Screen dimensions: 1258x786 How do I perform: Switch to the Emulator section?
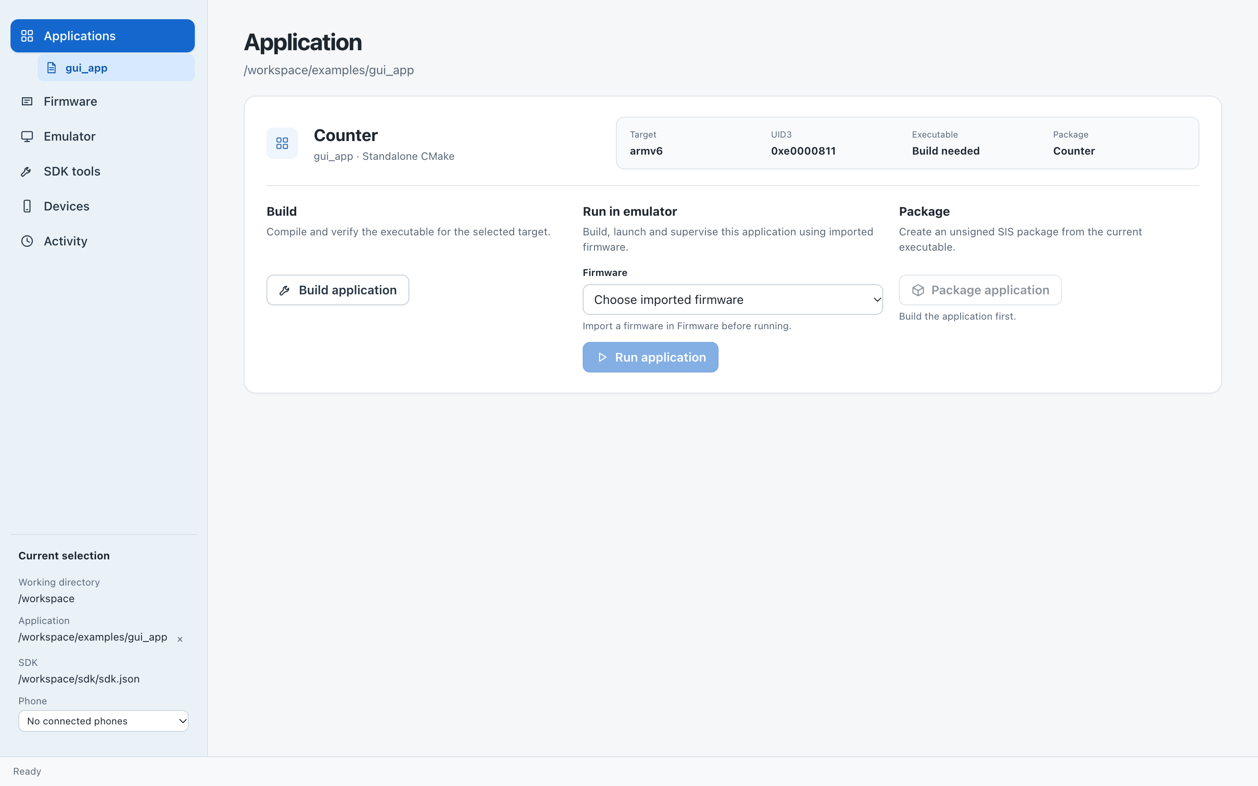click(102, 136)
